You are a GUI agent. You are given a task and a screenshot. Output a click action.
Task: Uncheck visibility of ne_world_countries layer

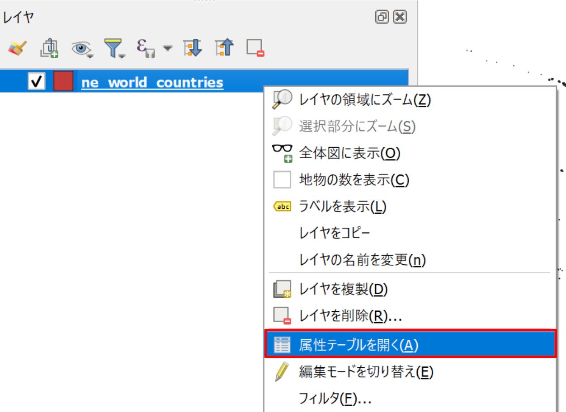coord(37,82)
